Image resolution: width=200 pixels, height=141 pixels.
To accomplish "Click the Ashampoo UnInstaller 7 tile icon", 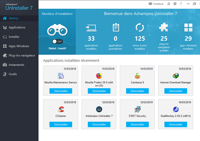I will point(99,109).
